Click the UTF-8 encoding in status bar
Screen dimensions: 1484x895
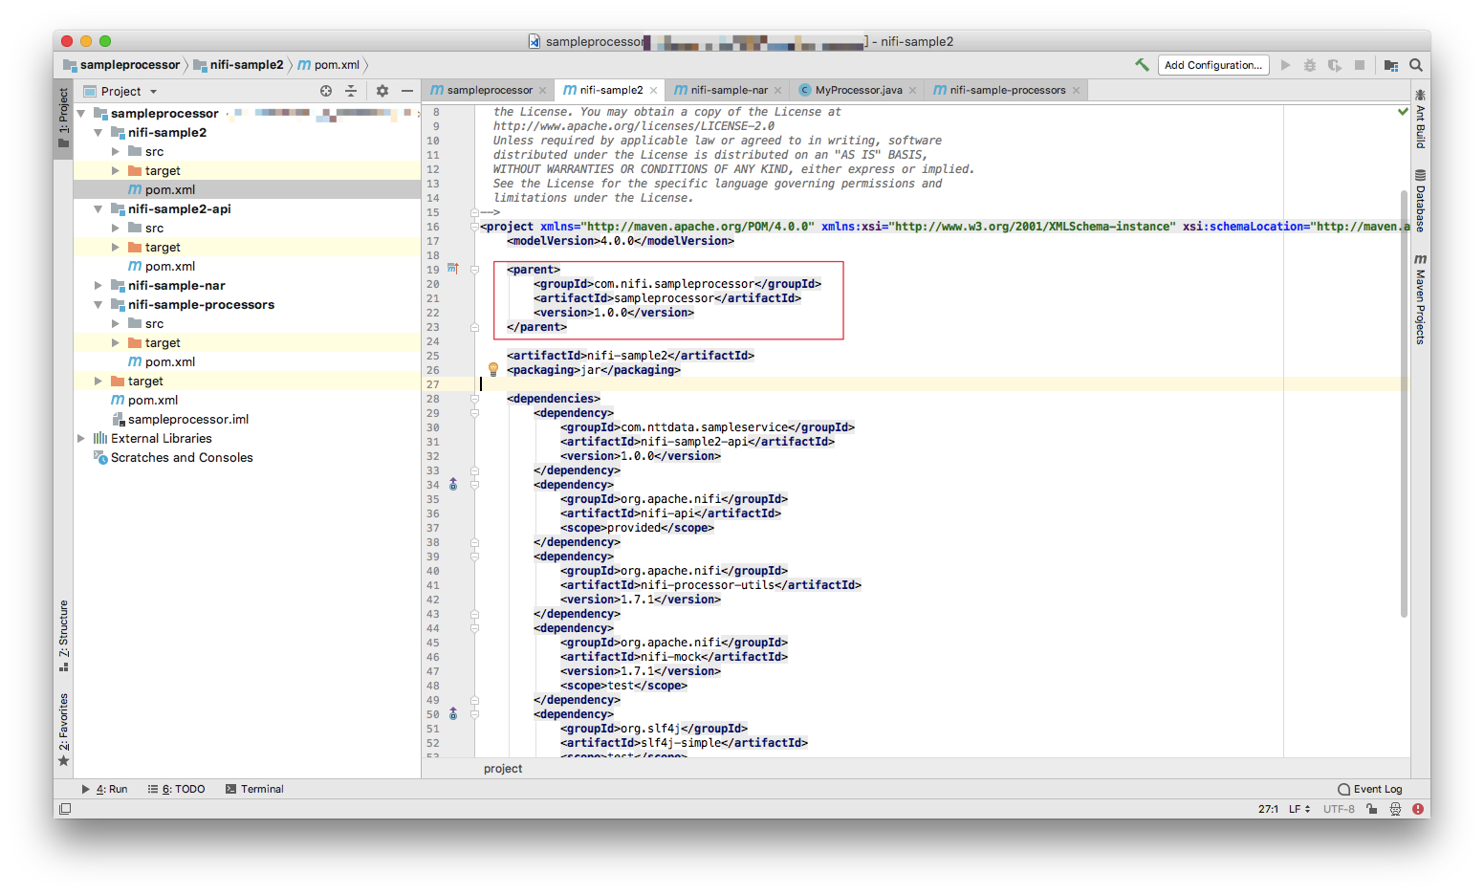(x=1339, y=809)
